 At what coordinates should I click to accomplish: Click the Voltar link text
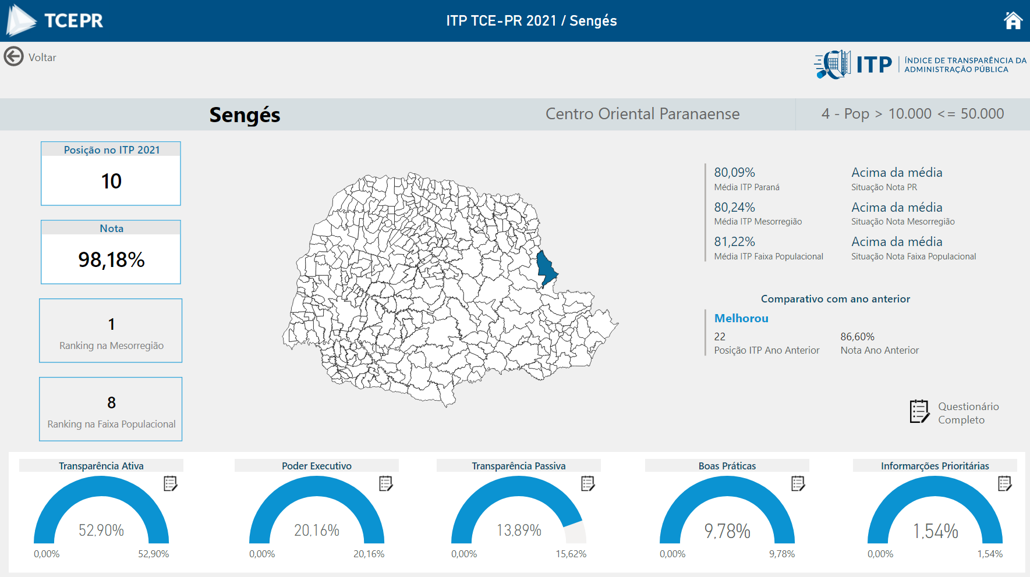(x=43, y=58)
